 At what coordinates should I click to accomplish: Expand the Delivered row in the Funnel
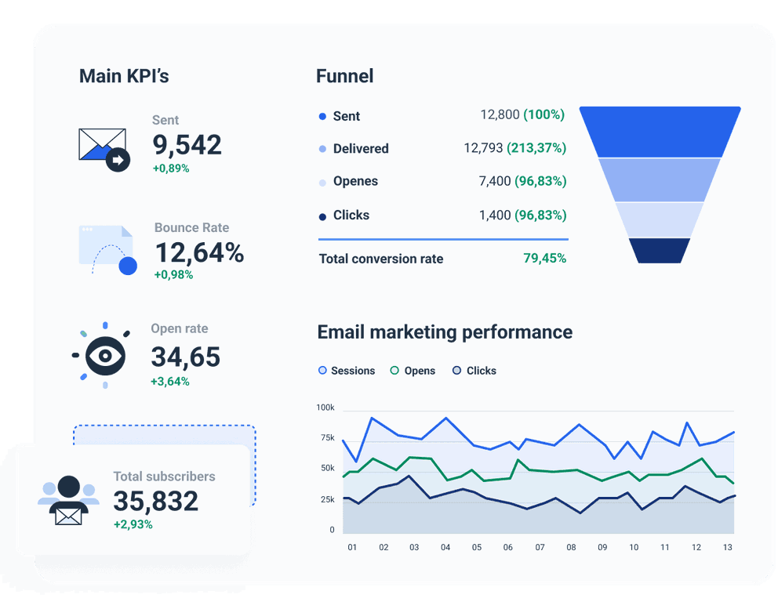[363, 149]
